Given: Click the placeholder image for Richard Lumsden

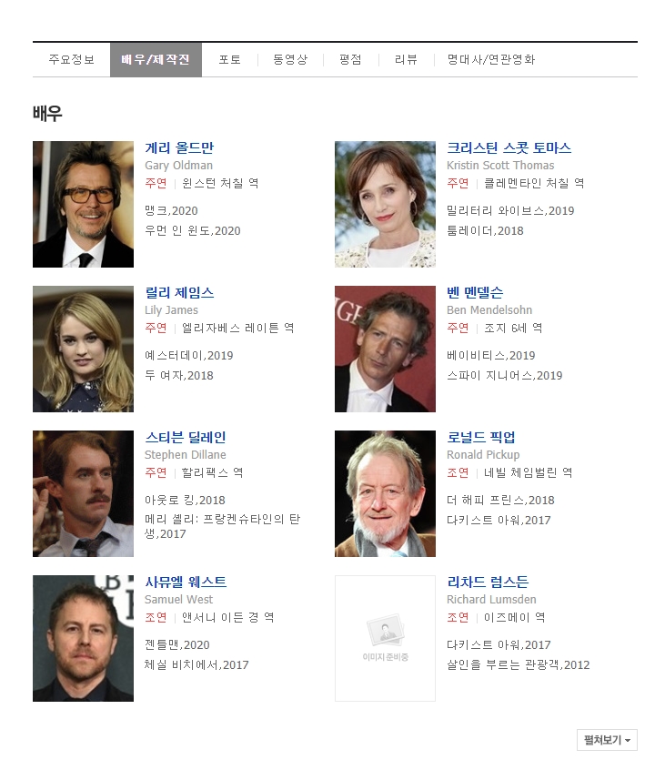Looking at the screenshot, I should (385, 638).
